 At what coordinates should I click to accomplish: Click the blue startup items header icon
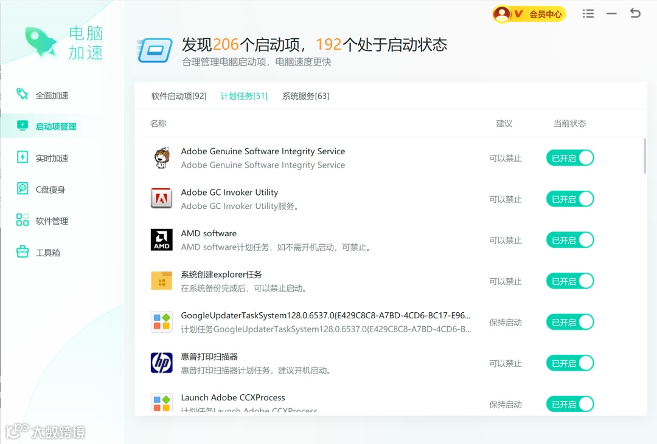[x=155, y=50]
